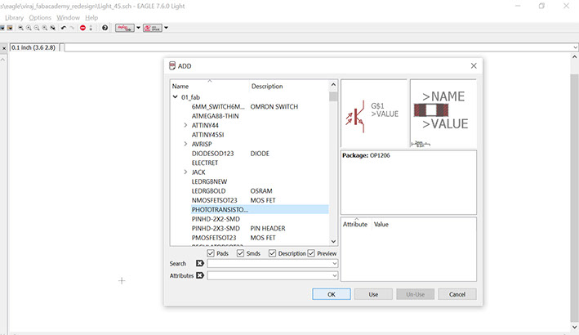Click the Use button
The width and height of the screenshot is (579, 335).
point(373,294)
